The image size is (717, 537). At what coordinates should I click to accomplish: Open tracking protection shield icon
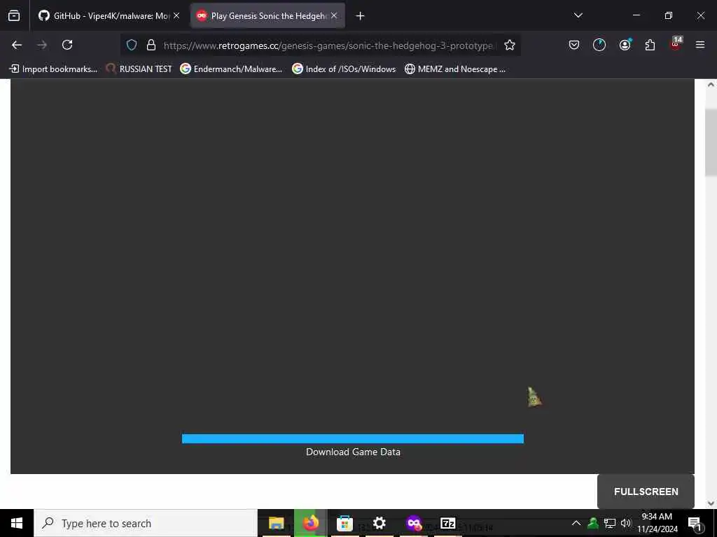[x=132, y=45]
